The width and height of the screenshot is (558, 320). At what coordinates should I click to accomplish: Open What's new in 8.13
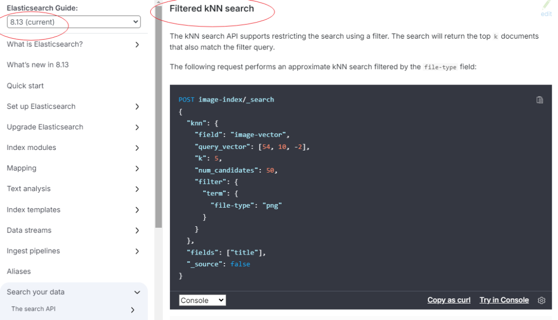click(38, 65)
